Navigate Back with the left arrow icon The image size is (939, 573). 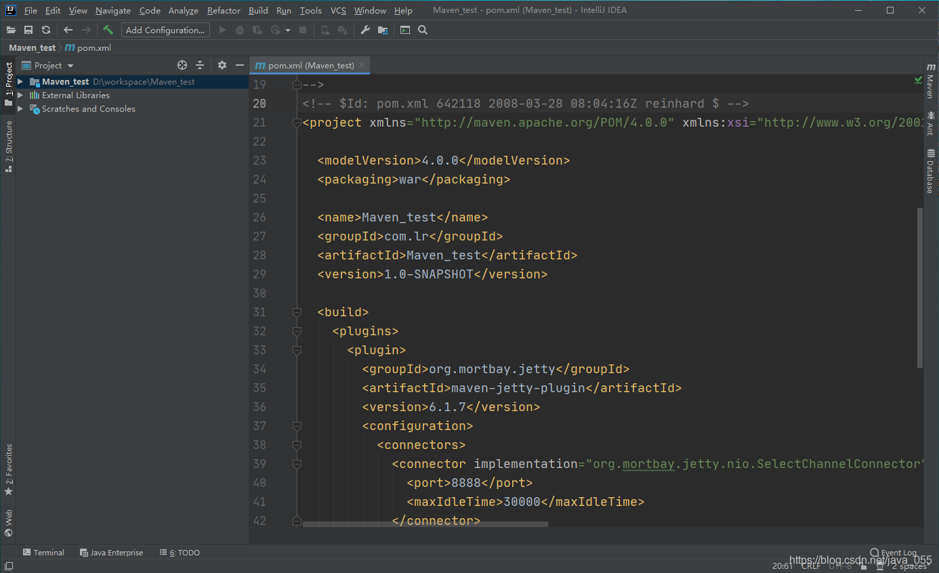tap(68, 30)
